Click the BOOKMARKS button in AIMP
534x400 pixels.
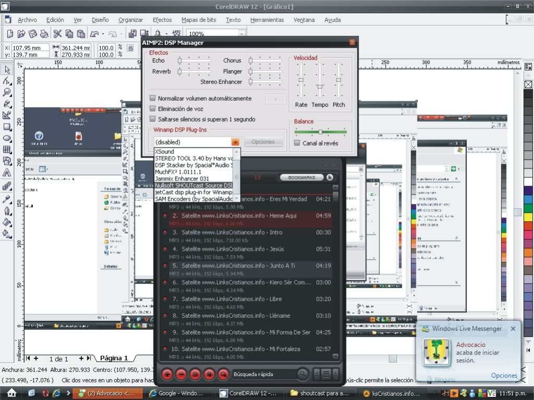point(301,177)
